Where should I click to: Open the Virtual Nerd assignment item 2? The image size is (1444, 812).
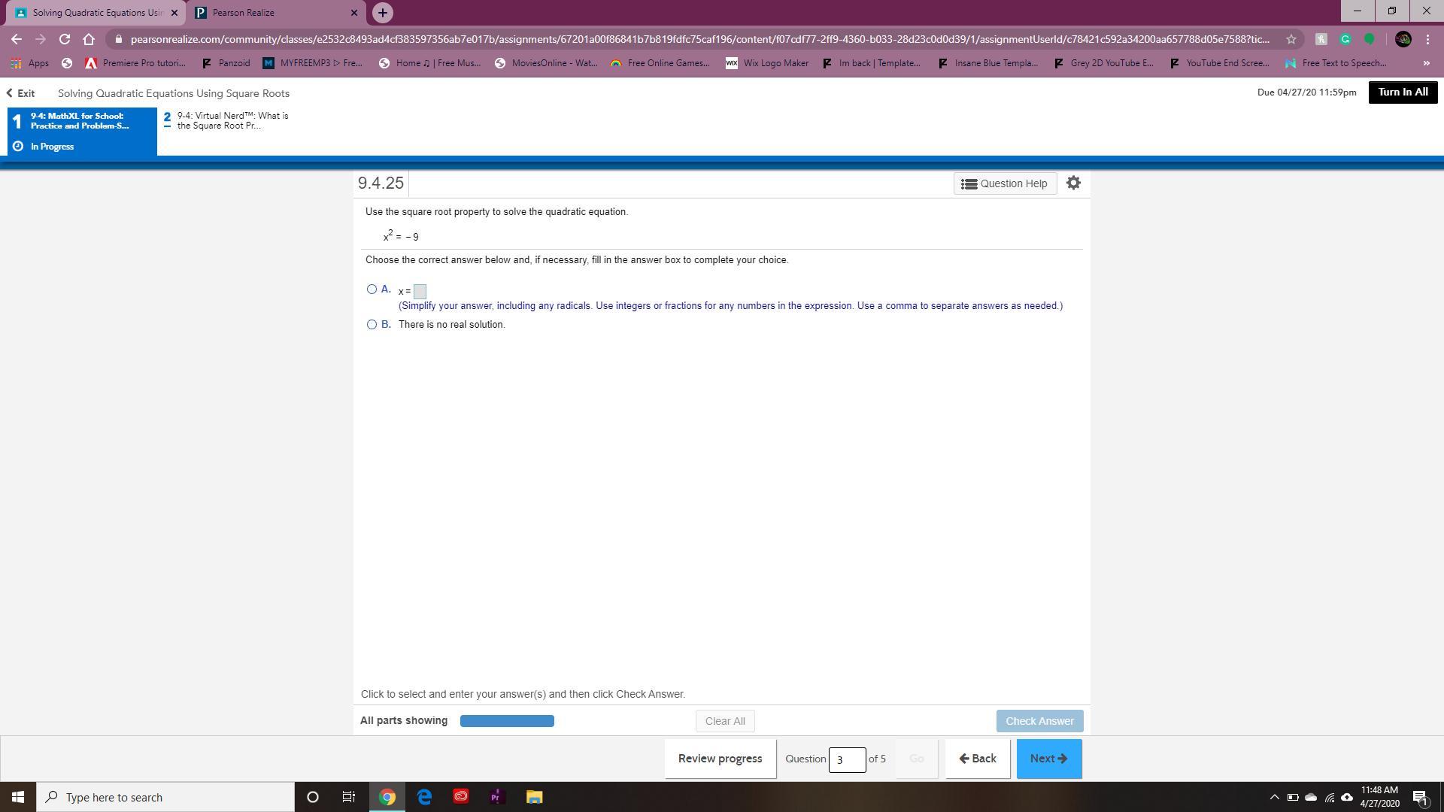tap(226, 120)
